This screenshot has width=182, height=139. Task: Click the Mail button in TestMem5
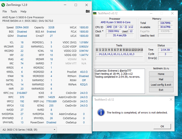click(x=161, y=79)
